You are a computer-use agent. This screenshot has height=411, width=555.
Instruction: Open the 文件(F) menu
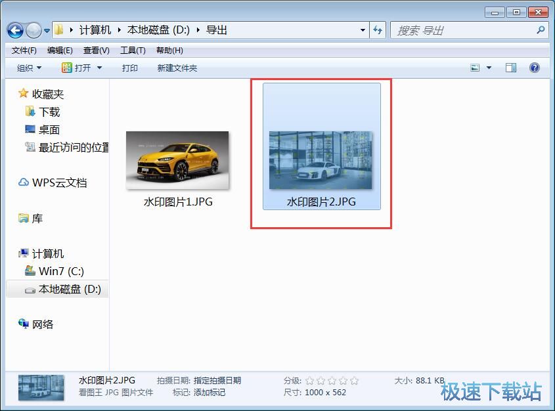[x=24, y=51]
